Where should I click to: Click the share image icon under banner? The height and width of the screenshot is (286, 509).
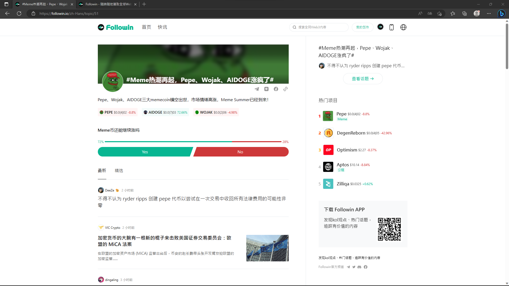pyautogui.click(x=266, y=89)
